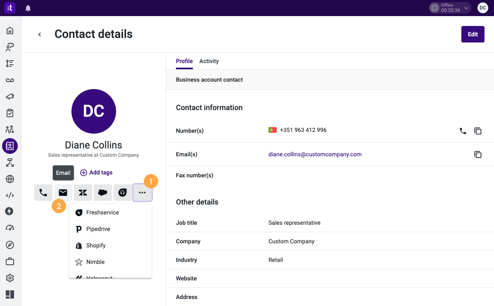Open the more integrations ellipsis menu
Viewport: 494px width, 306px height.
click(x=142, y=192)
